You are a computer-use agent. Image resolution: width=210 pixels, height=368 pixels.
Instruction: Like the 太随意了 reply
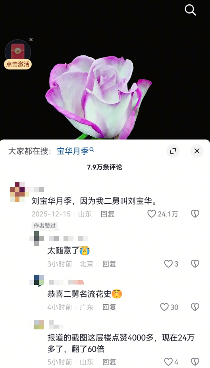(168, 264)
